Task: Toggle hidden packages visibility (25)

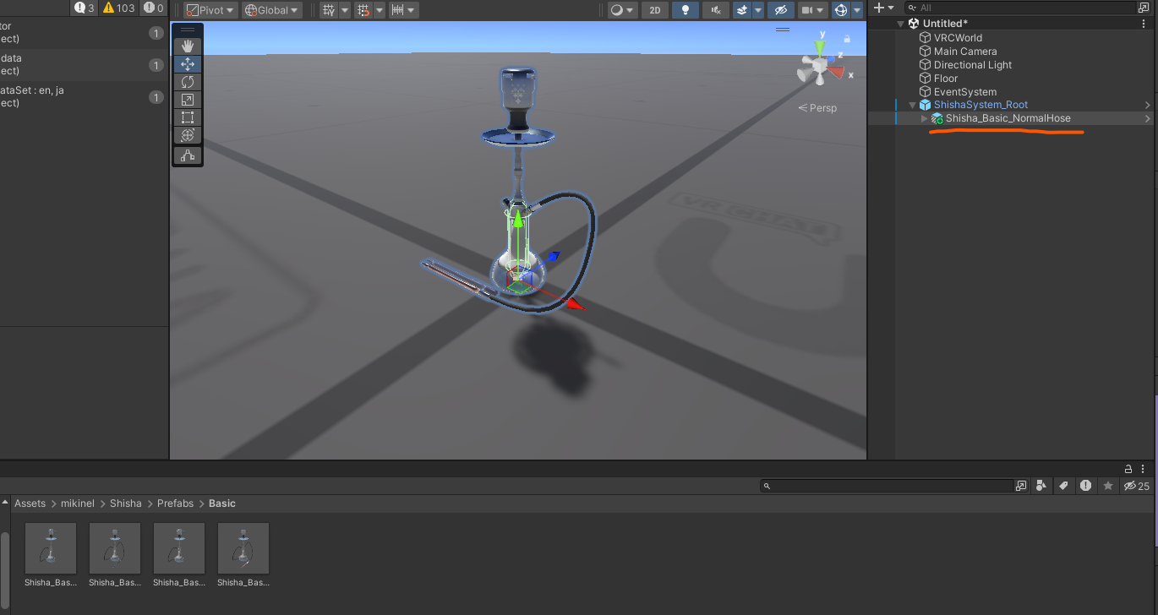Action: (1137, 486)
